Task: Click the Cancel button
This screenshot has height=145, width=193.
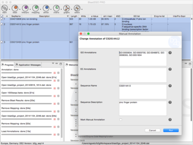Action: coord(152,130)
